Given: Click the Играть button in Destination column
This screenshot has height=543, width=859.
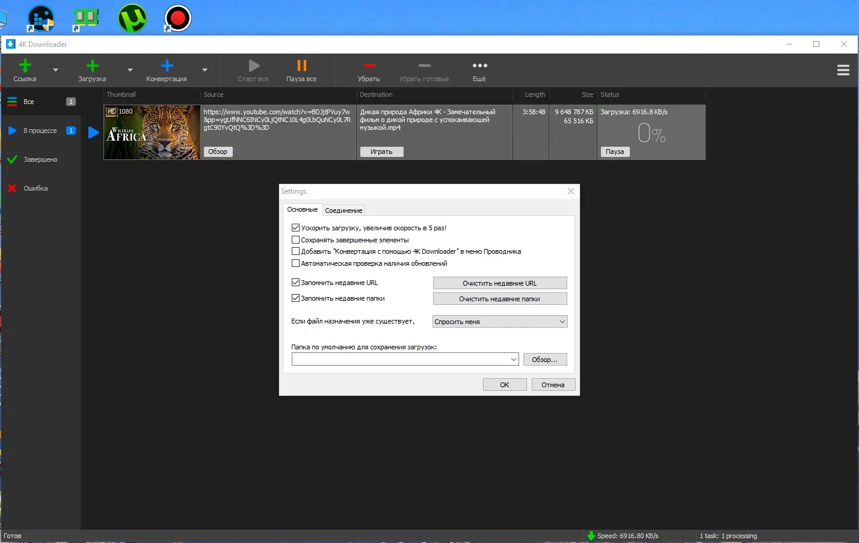Looking at the screenshot, I should [381, 152].
